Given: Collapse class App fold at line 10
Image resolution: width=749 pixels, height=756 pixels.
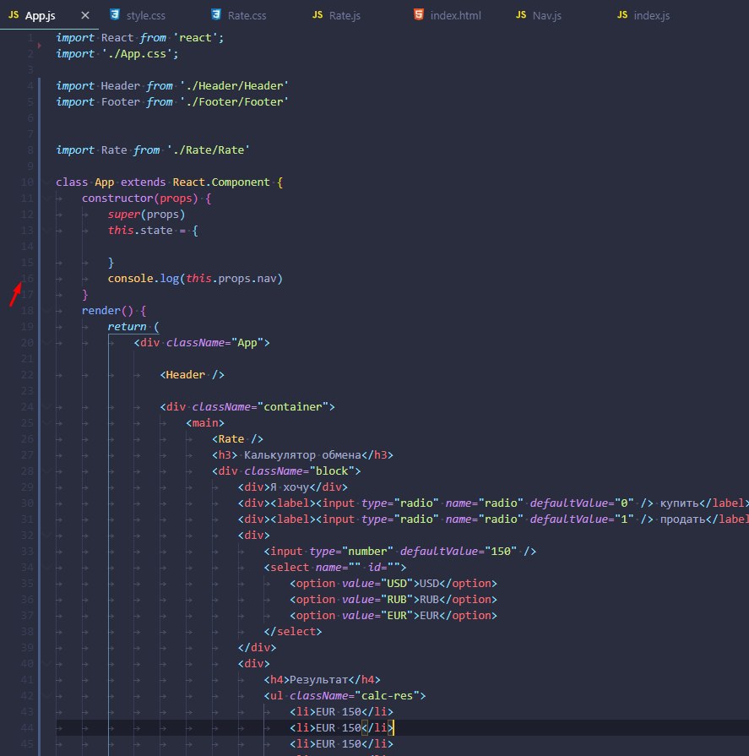Looking at the screenshot, I should 46,182.
